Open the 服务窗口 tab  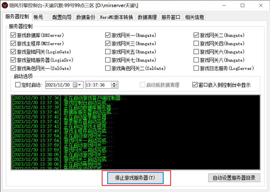pyautogui.click(x=171, y=17)
